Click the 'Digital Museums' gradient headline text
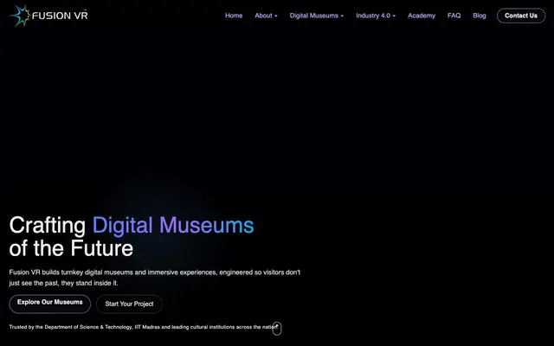The image size is (554, 346). tap(173, 225)
